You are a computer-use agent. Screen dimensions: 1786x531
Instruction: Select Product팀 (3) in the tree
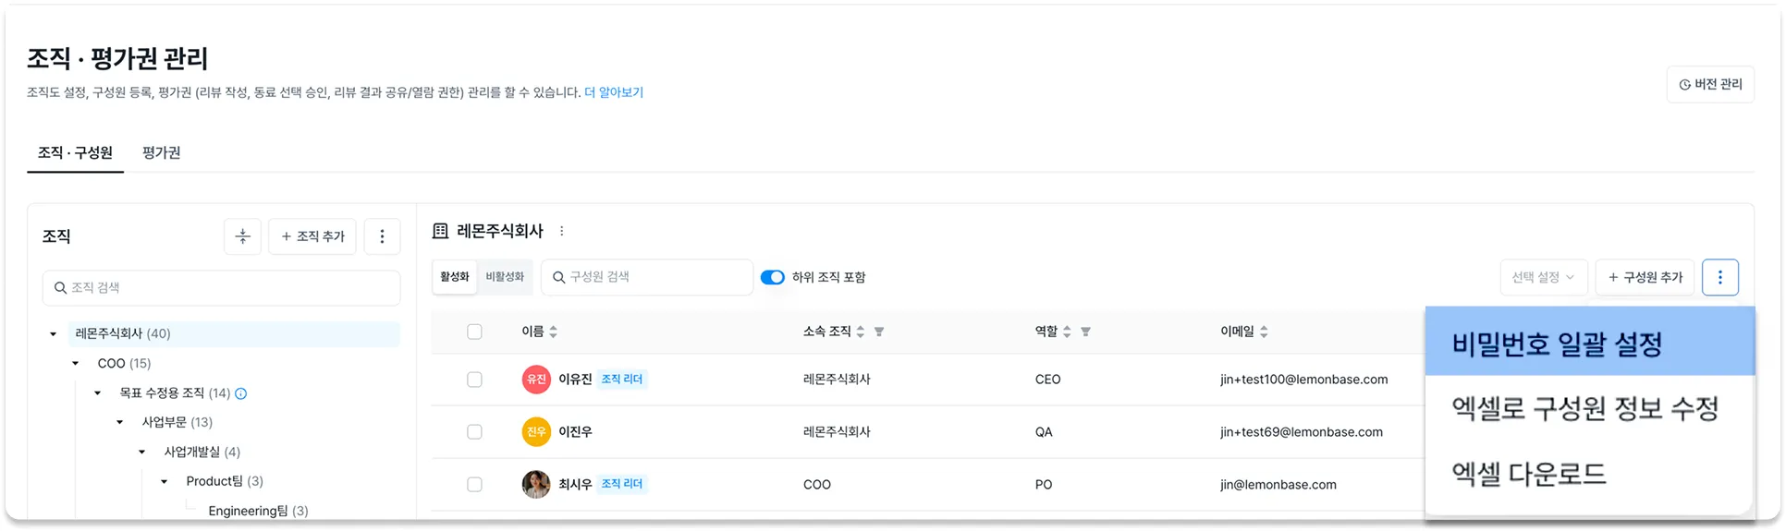point(225,481)
